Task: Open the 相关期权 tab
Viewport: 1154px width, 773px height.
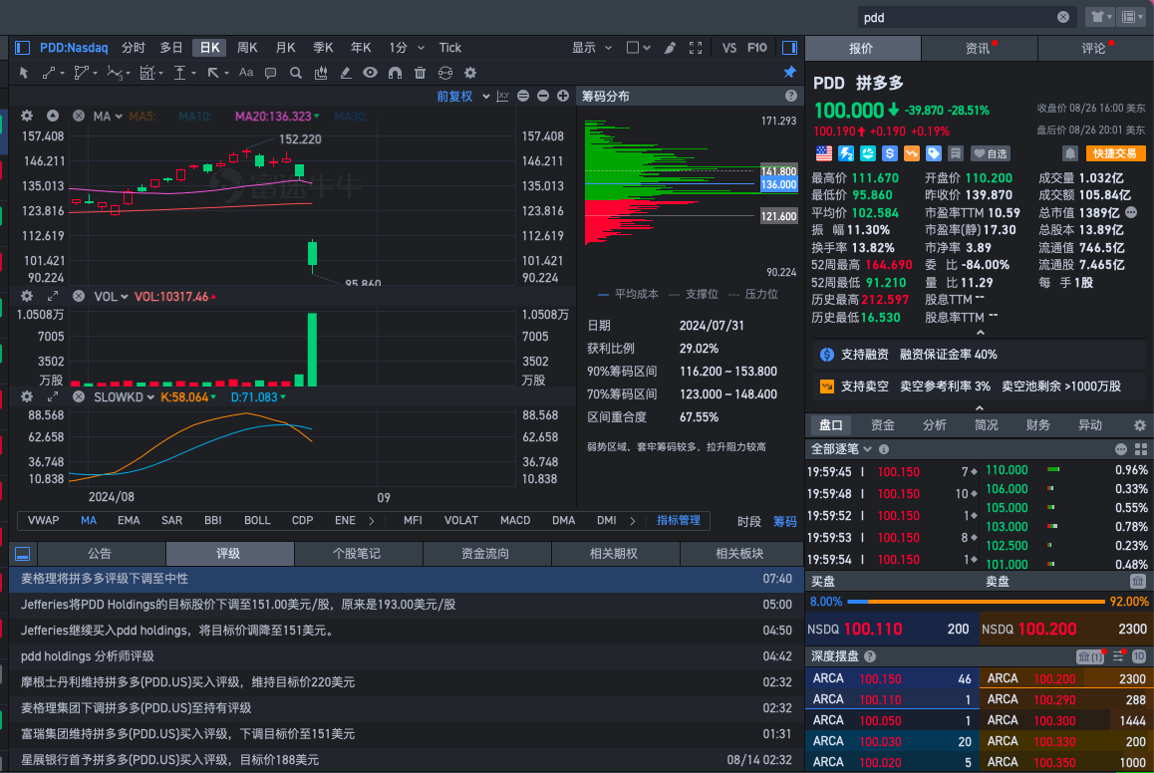Action: 614,553
